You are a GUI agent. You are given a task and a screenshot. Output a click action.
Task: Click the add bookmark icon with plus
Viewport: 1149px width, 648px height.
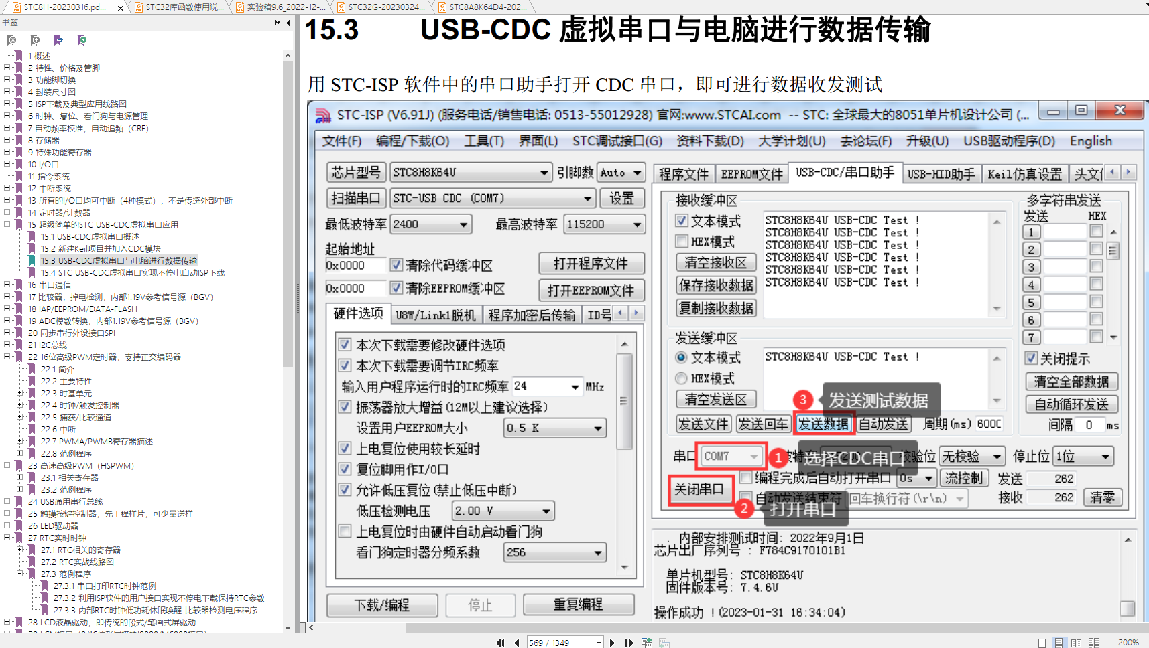pos(35,40)
